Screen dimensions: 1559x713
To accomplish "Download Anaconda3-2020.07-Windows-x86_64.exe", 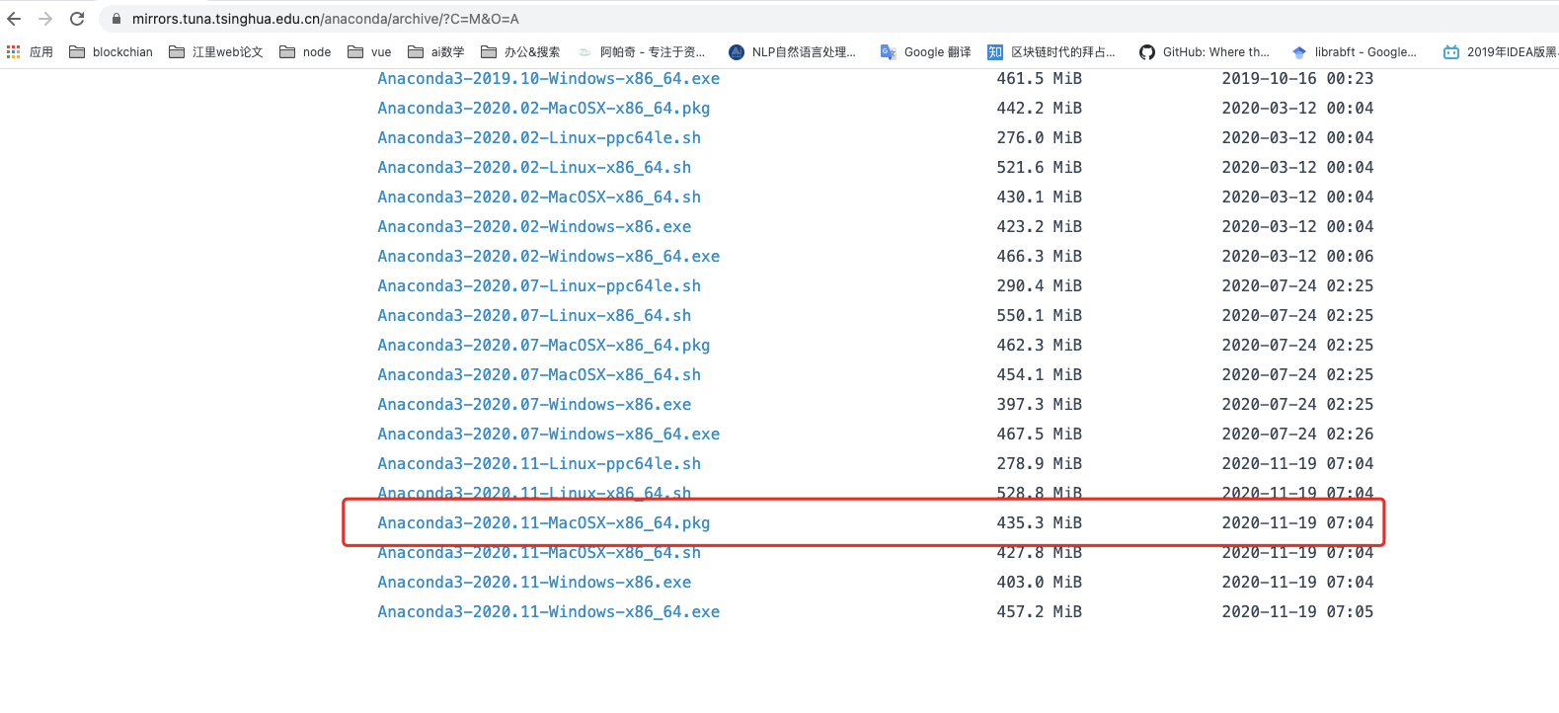I will point(549,435).
